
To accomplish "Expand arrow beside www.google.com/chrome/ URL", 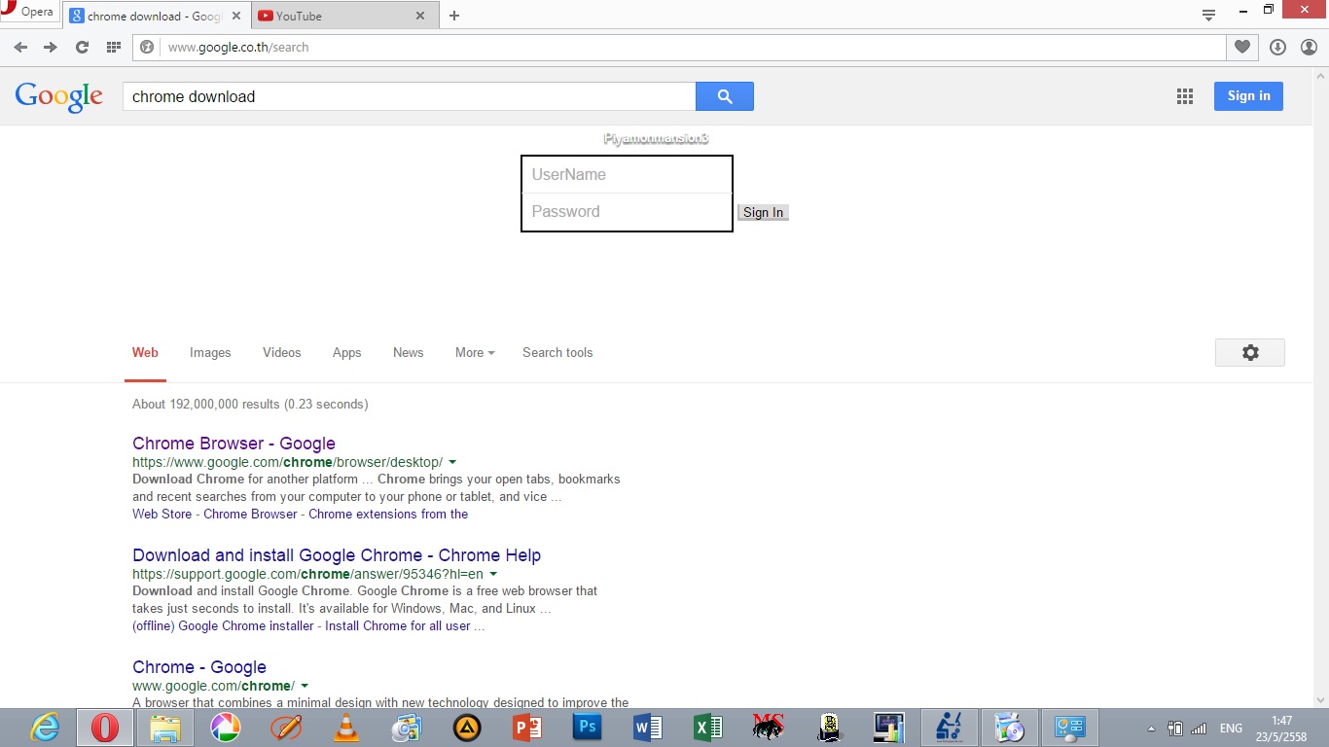I will tap(305, 686).
